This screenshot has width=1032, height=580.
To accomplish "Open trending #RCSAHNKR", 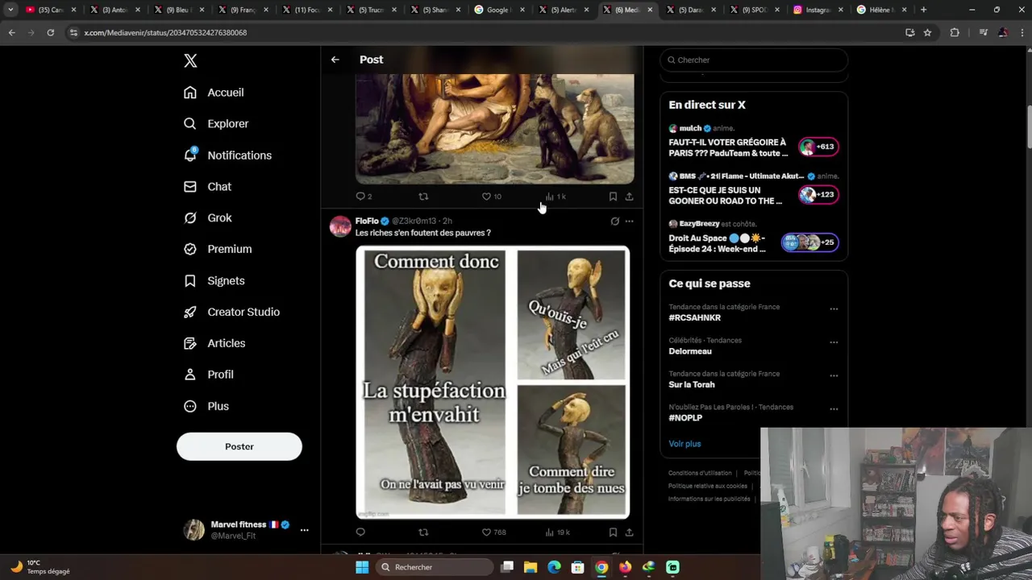I will (694, 318).
